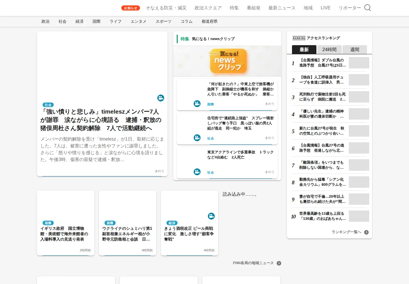
Task: Switch to the 週間 ranking tab
Action: coord(355,49)
